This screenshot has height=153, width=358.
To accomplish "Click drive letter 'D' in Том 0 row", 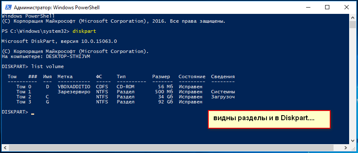I will coord(47,87).
